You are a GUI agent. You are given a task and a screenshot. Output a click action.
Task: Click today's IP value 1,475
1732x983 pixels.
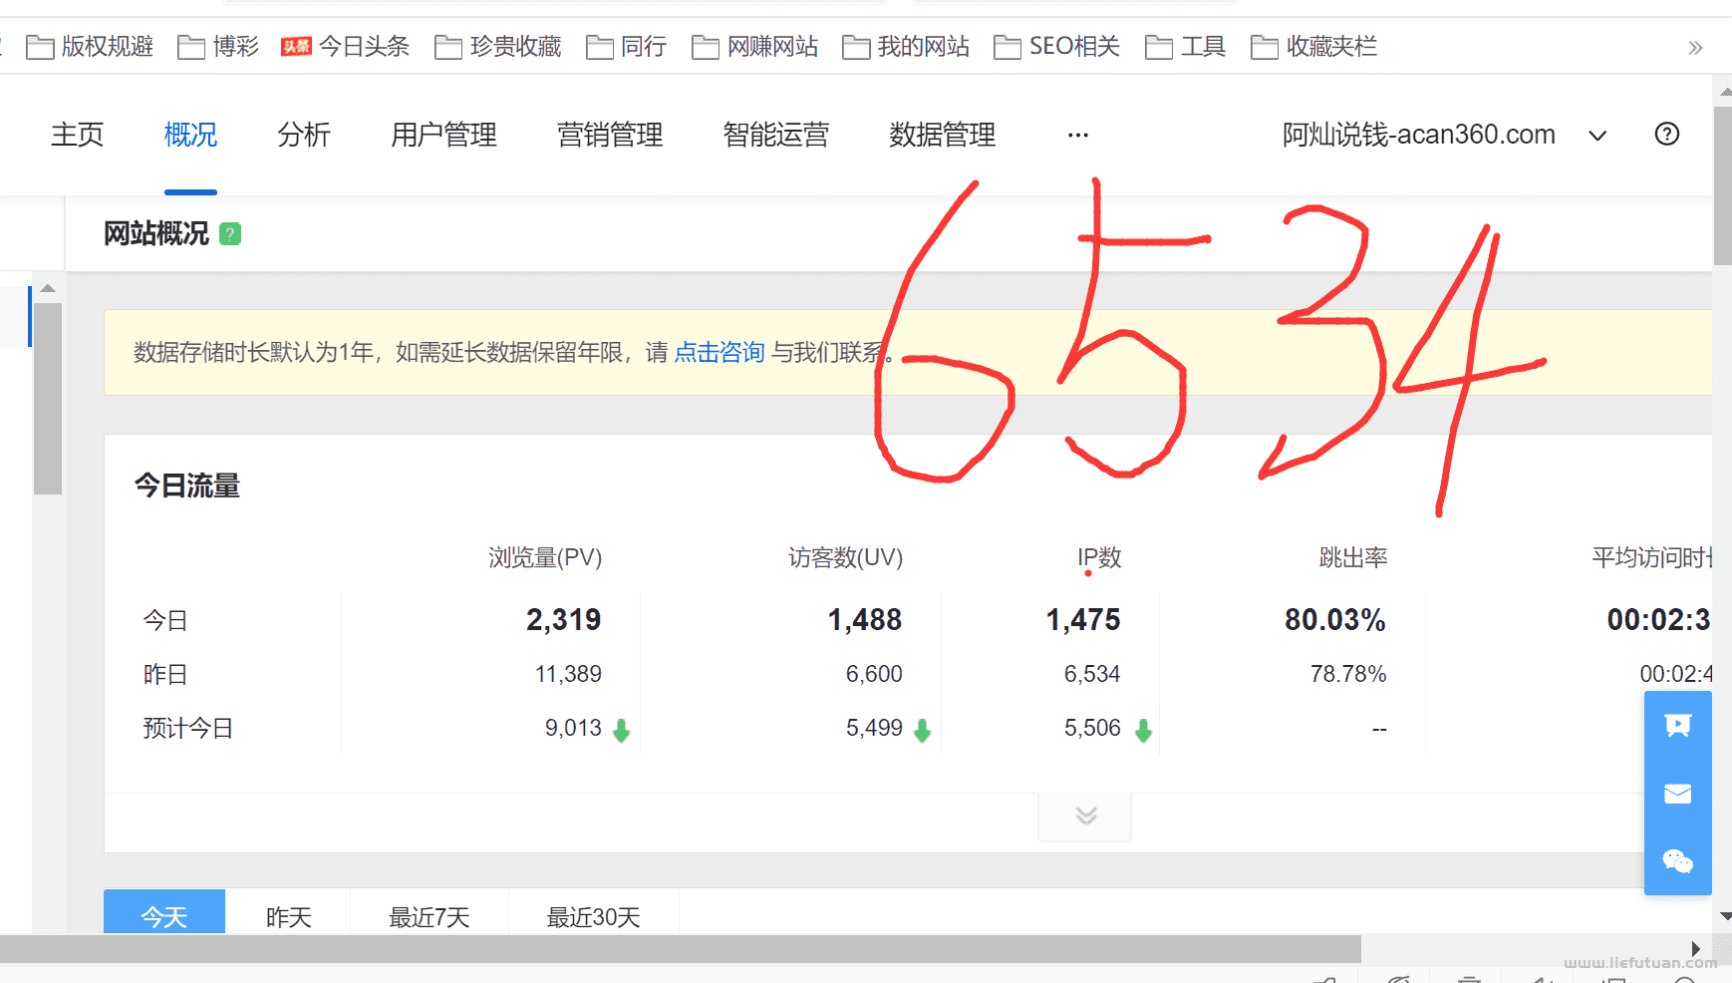(1083, 620)
